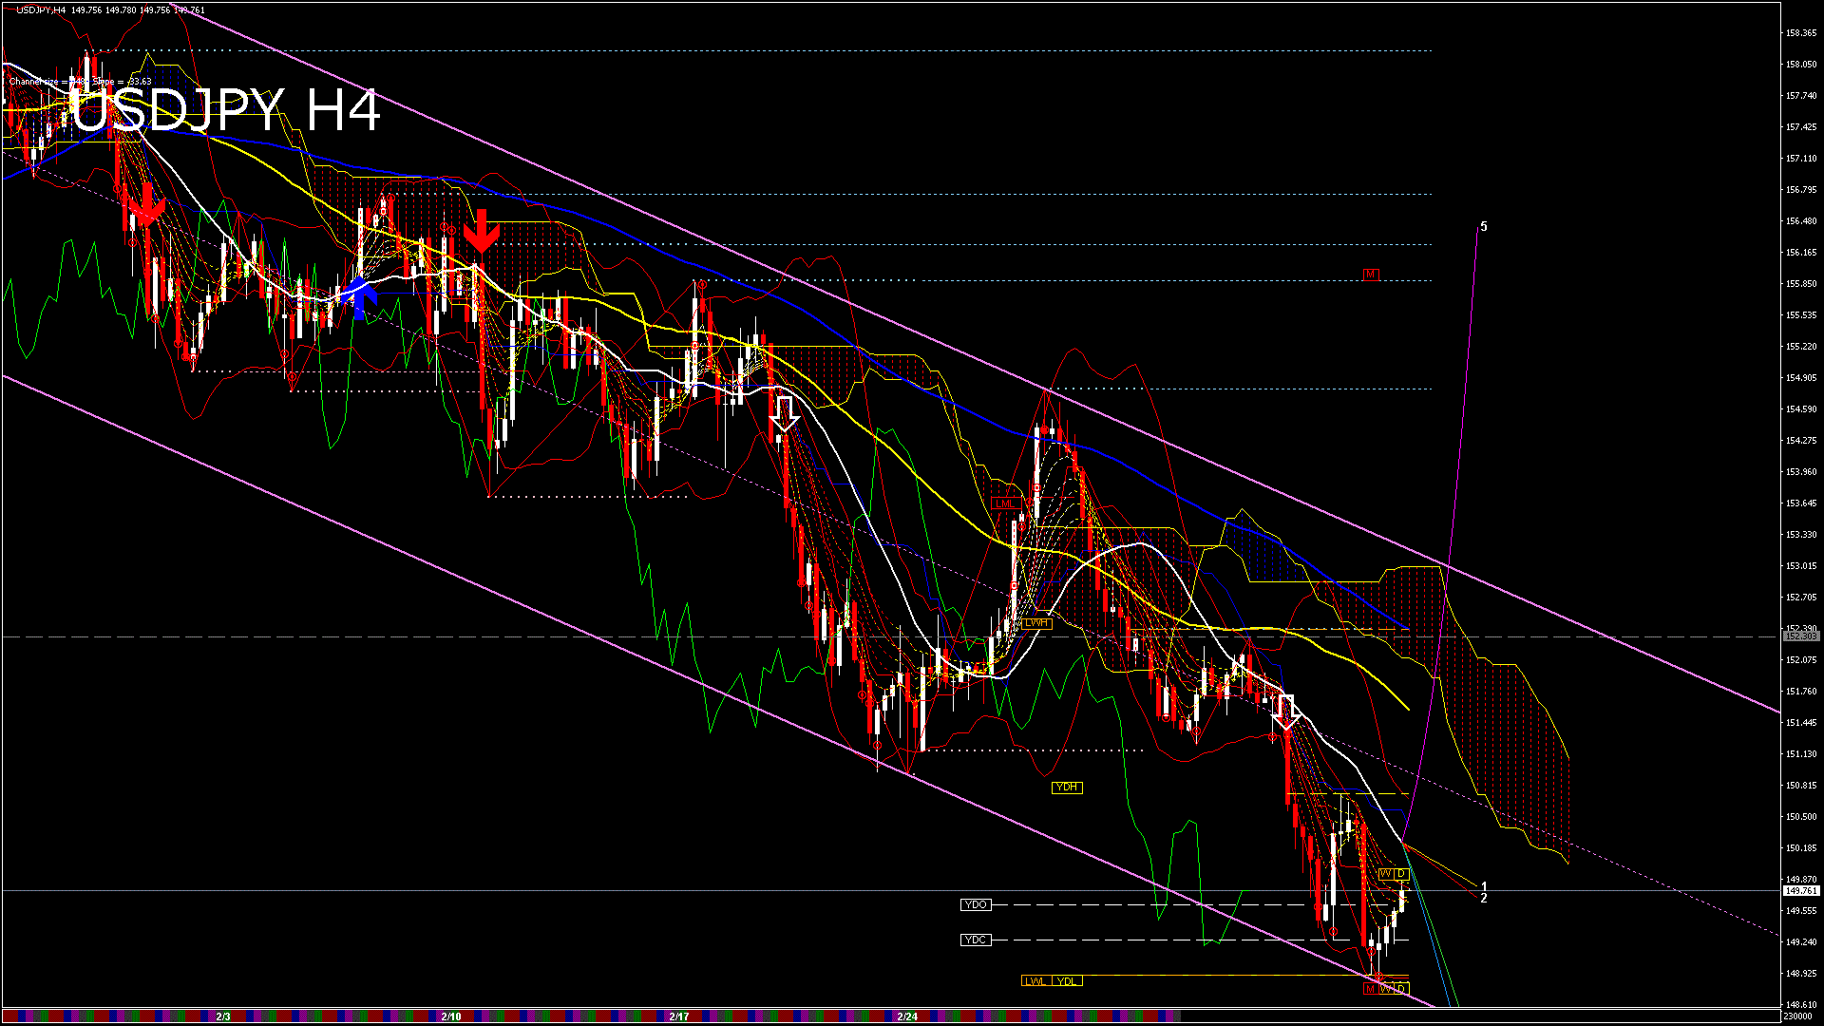The height and width of the screenshot is (1026, 1824).
Task: Click the 2/17 date on time axis
Action: click(679, 1016)
